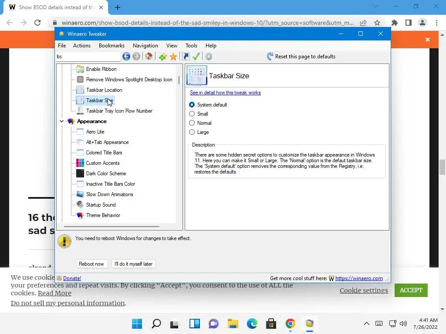Viewport: 446px width, 334px height.
Task: Open Search from the Windows taskbar
Action: [x=156, y=324]
